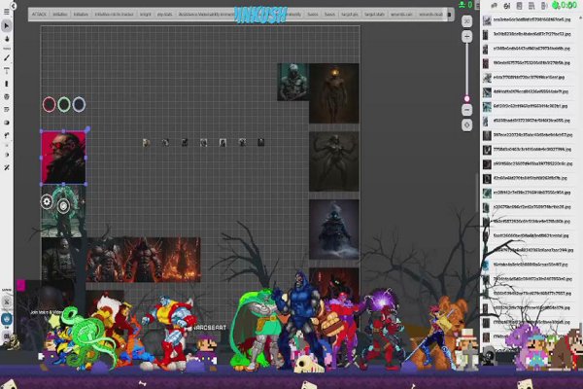Click the round token action icon beside gear
This screenshot has height=389, width=583.
tap(64, 205)
